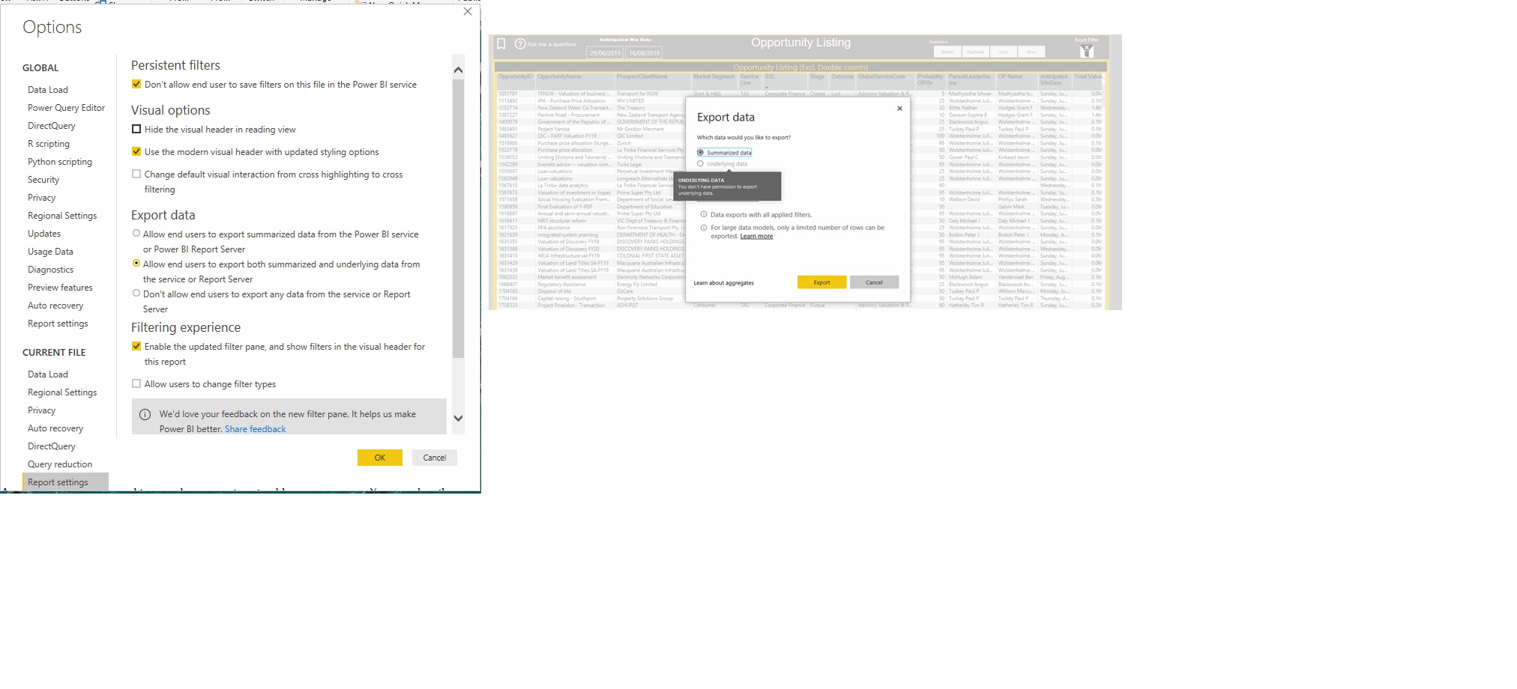1517x689 pixels.
Task: Open global Report settings
Action: coord(58,324)
